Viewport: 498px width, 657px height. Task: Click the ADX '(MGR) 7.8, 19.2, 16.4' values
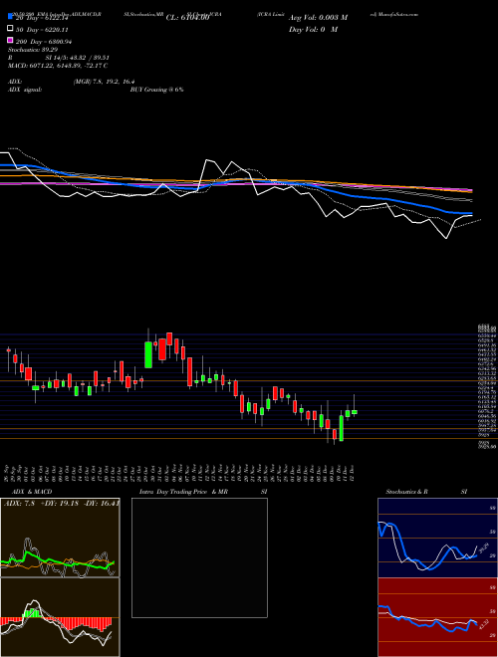coord(104,82)
